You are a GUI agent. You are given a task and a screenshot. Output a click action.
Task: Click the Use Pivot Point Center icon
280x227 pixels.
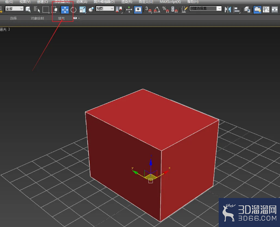coord(119,9)
